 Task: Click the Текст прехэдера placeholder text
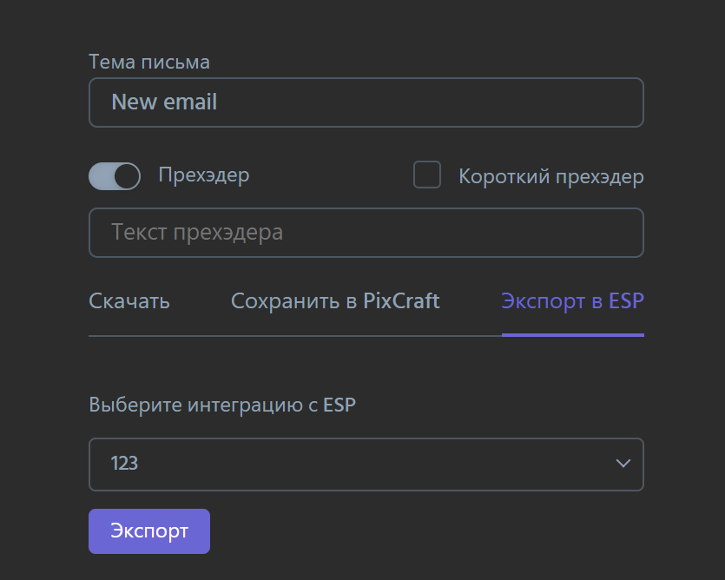(x=197, y=233)
